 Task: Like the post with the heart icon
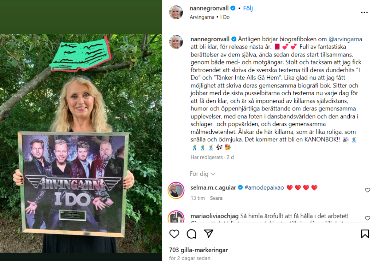click(174, 234)
